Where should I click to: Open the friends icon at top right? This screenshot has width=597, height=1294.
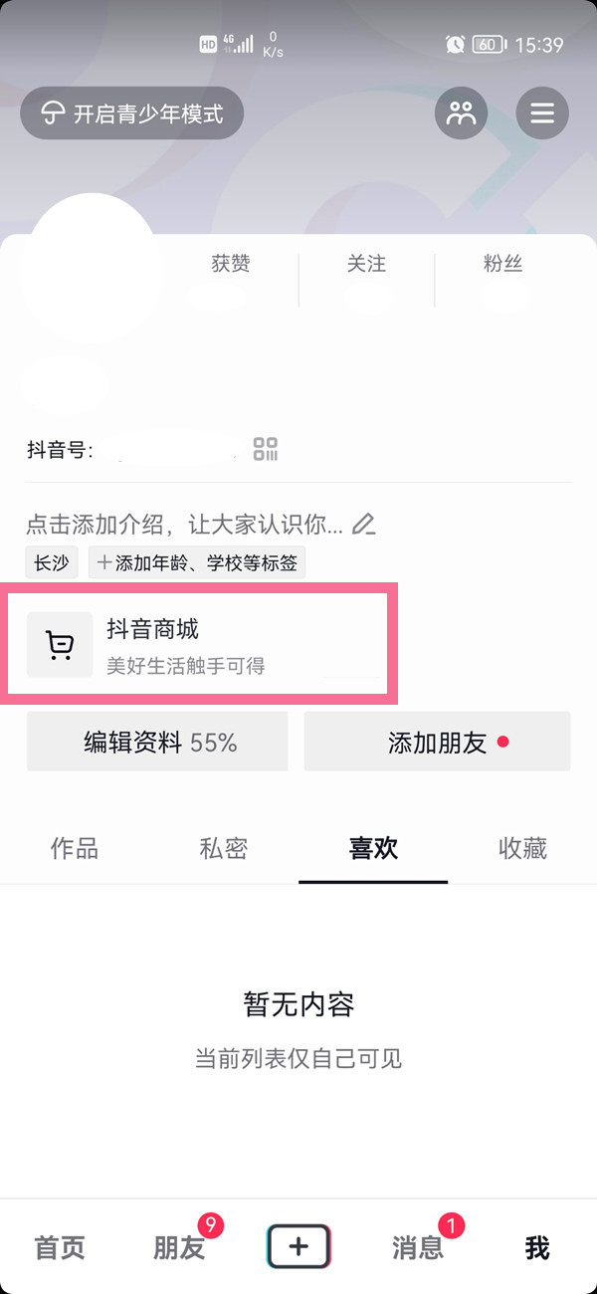coord(461,112)
